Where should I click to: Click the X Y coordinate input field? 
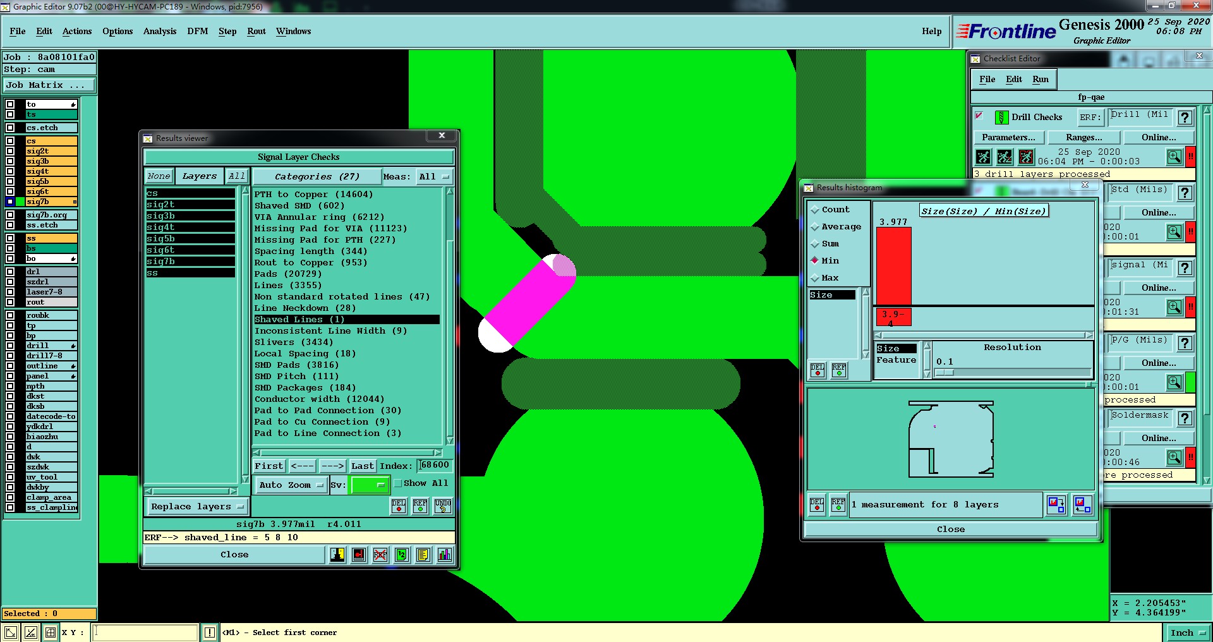coord(146,633)
